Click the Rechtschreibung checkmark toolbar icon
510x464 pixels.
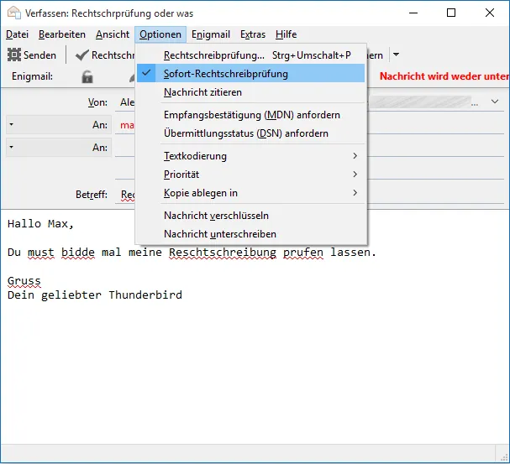click(82, 55)
